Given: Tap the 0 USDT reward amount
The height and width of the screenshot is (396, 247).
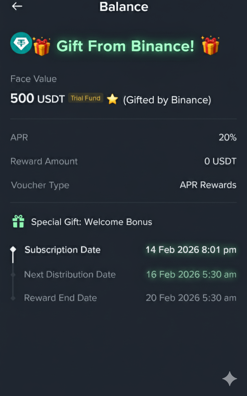Looking at the screenshot, I should 220,161.
